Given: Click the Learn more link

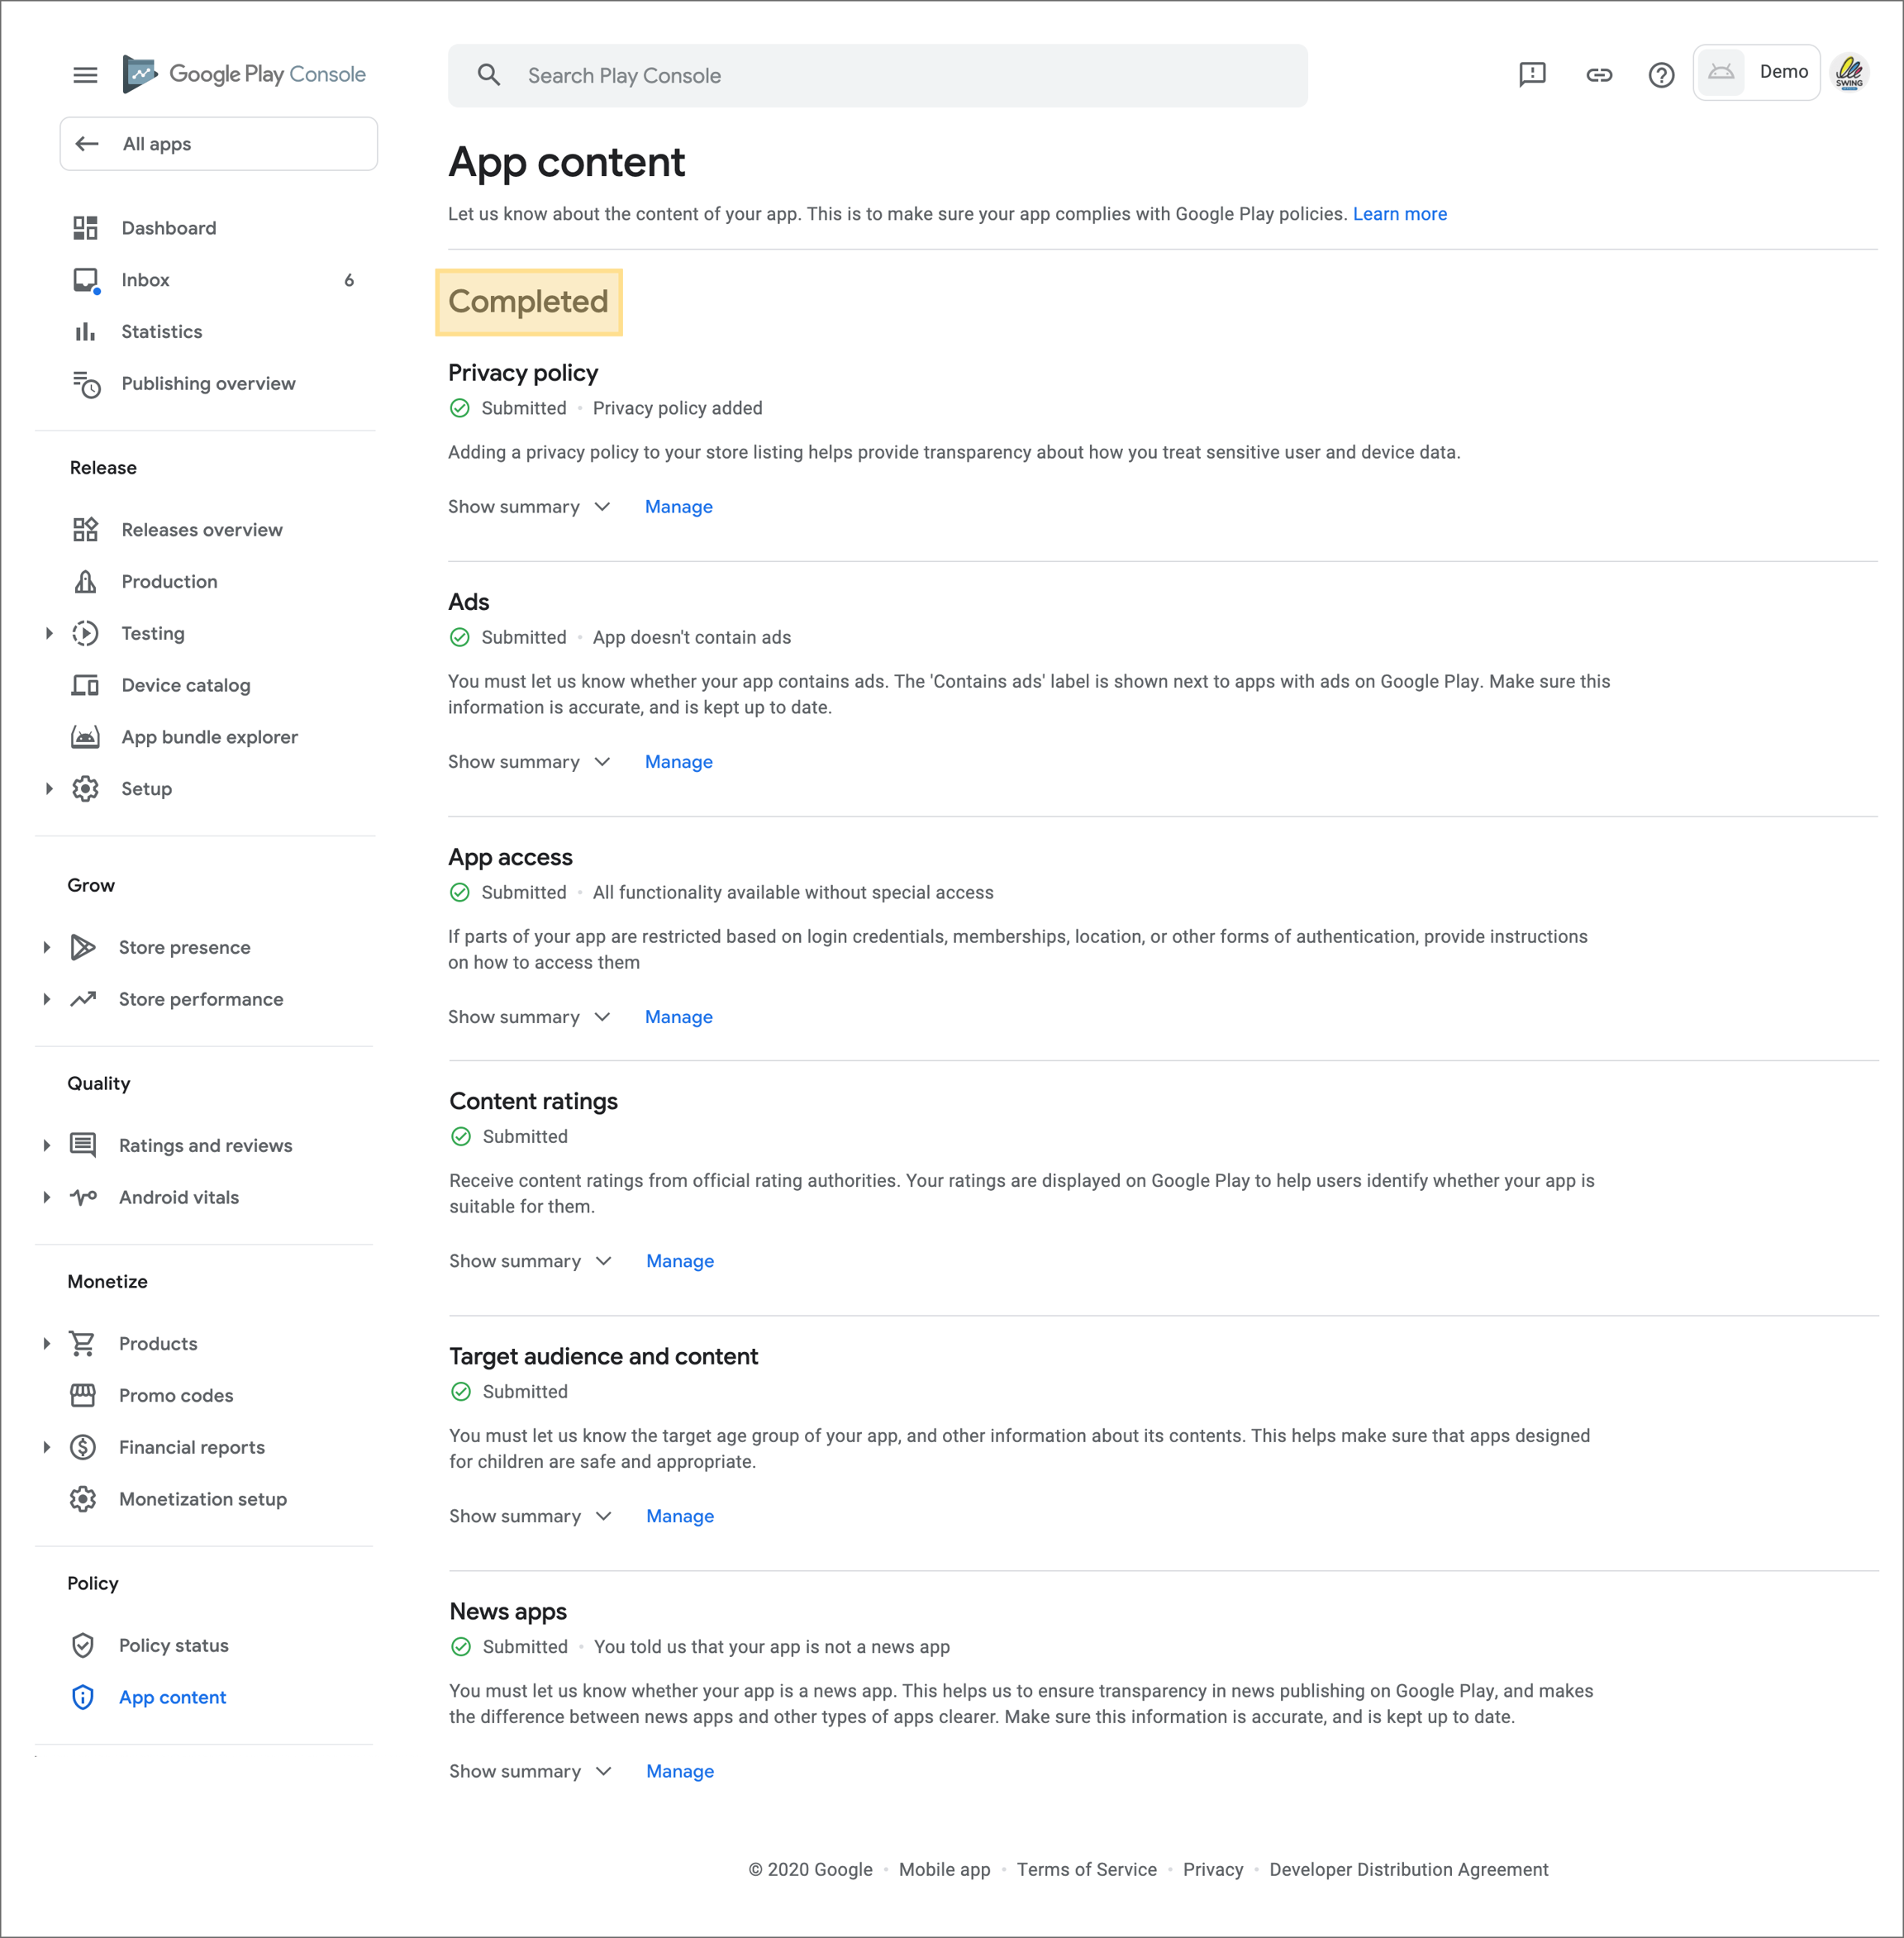Looking at the screenshot, I should coord(1399,214).
